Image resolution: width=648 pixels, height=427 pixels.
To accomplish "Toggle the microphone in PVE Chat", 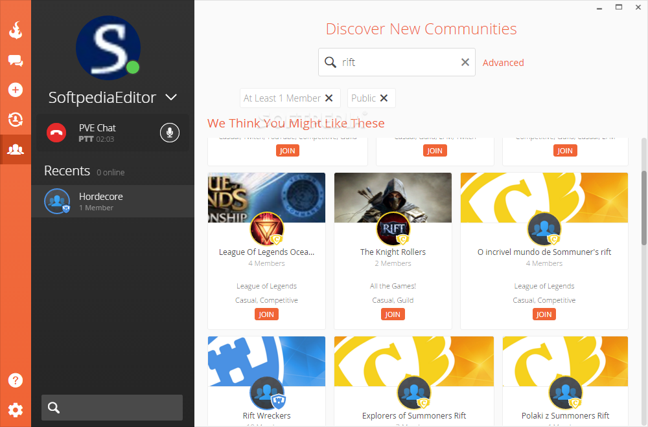I will pyautogui.click(x=169, y=133).
